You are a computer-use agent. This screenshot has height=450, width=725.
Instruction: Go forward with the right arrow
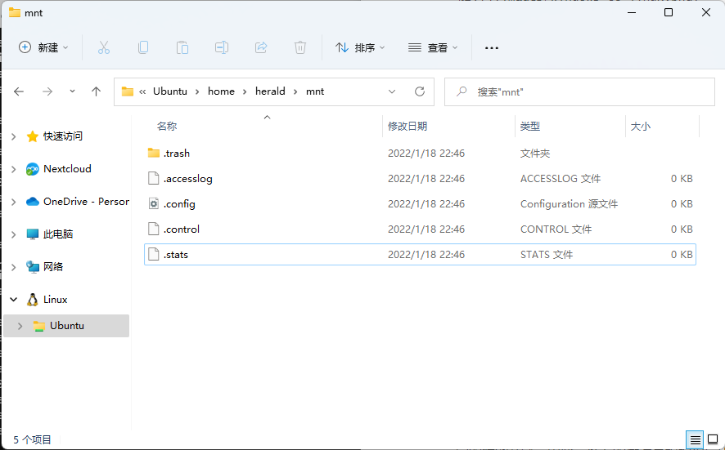pos(47,91)
